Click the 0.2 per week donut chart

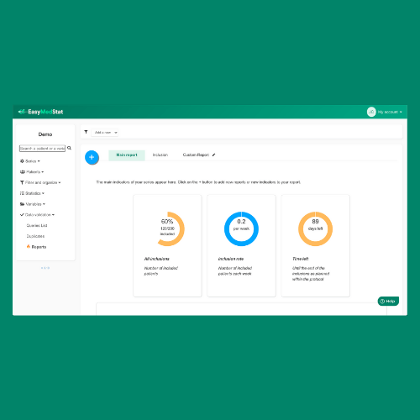point(241,229)
